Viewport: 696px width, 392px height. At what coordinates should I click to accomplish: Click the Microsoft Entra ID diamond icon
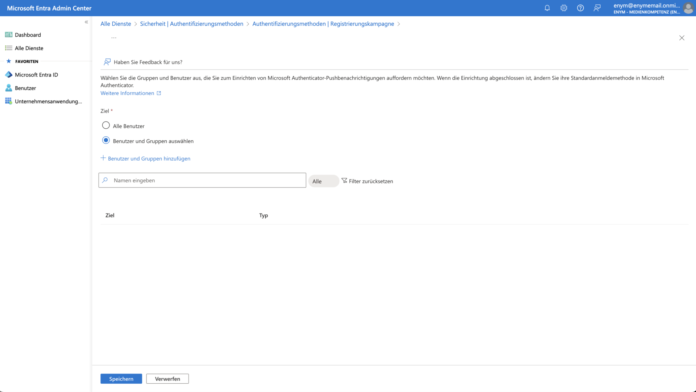coord(9,75)
